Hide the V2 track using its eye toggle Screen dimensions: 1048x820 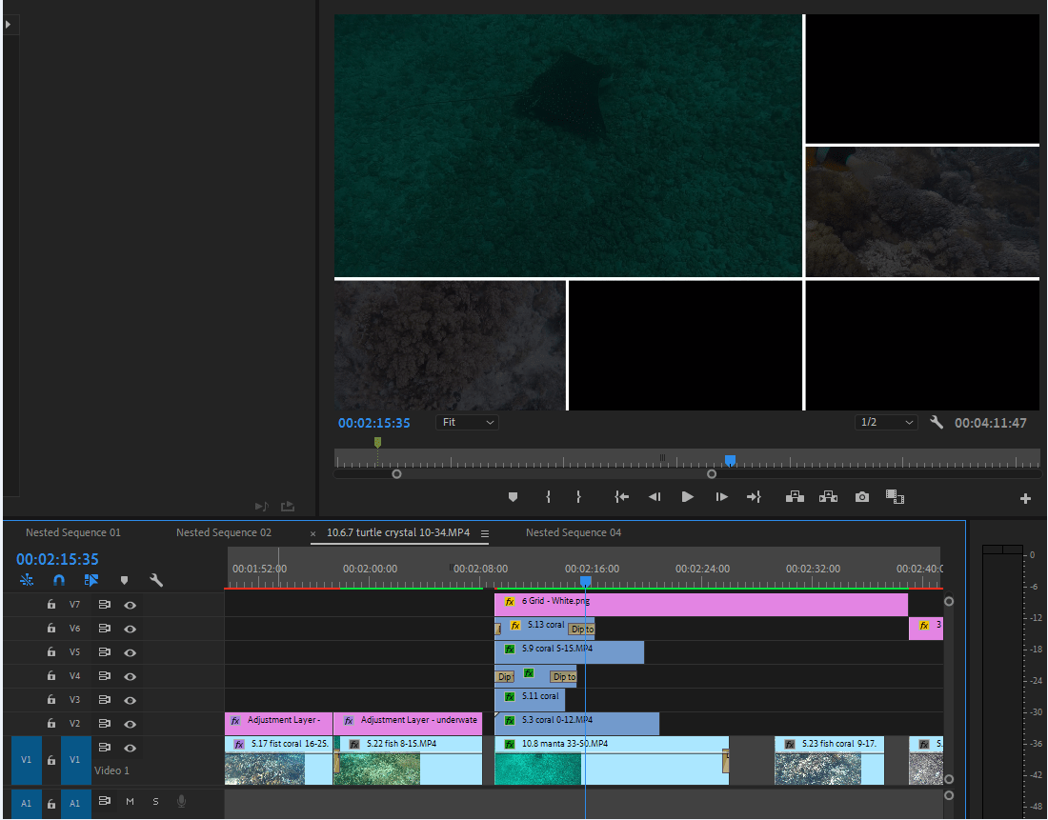[130, 724]
